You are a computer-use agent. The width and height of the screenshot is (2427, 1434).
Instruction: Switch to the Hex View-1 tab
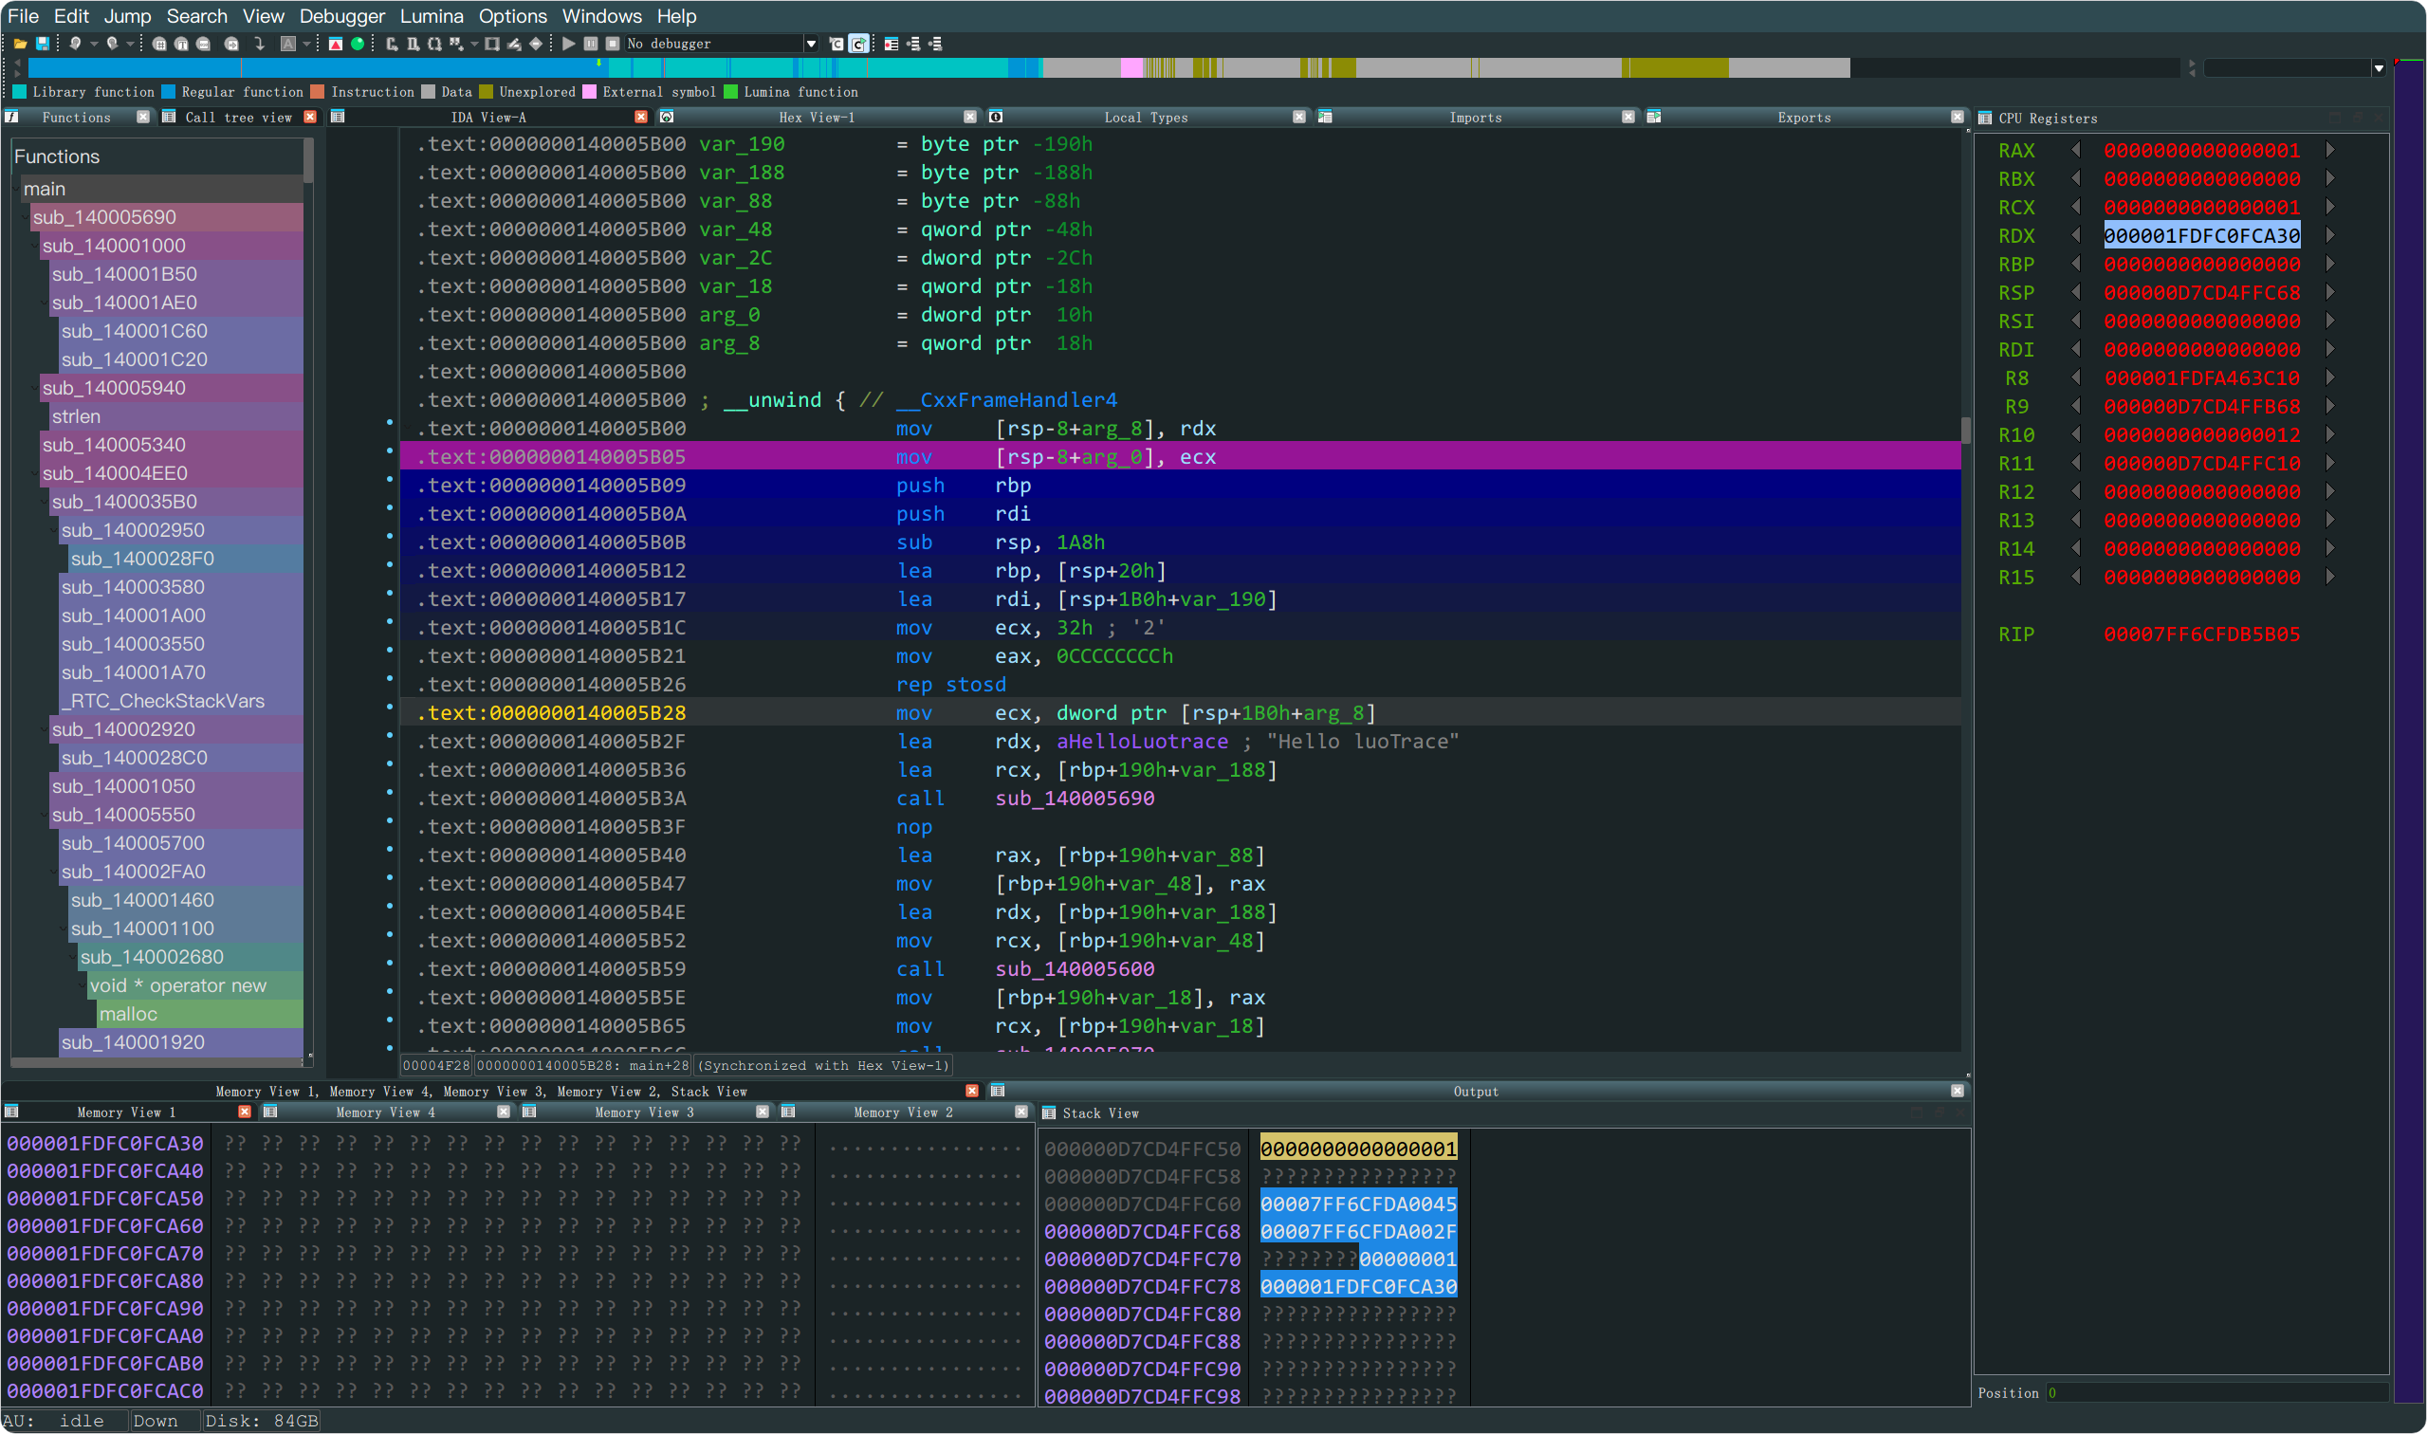click(x=816, y=117)
